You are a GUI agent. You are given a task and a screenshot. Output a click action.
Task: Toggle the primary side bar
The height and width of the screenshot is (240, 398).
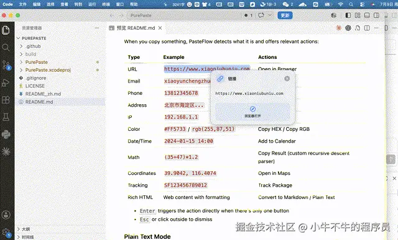(x=348, y=16)
